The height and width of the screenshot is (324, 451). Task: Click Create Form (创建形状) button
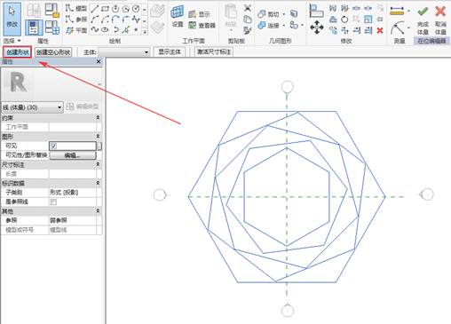18,52
